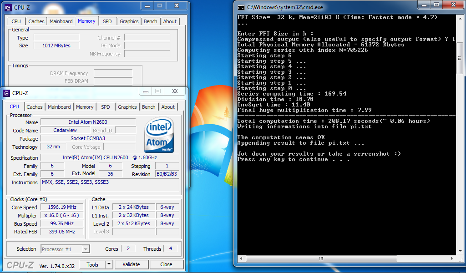466x273 pixels.
Task: Click the memory Size value '1012 MBytes'
Action: [x=56, y=46]
